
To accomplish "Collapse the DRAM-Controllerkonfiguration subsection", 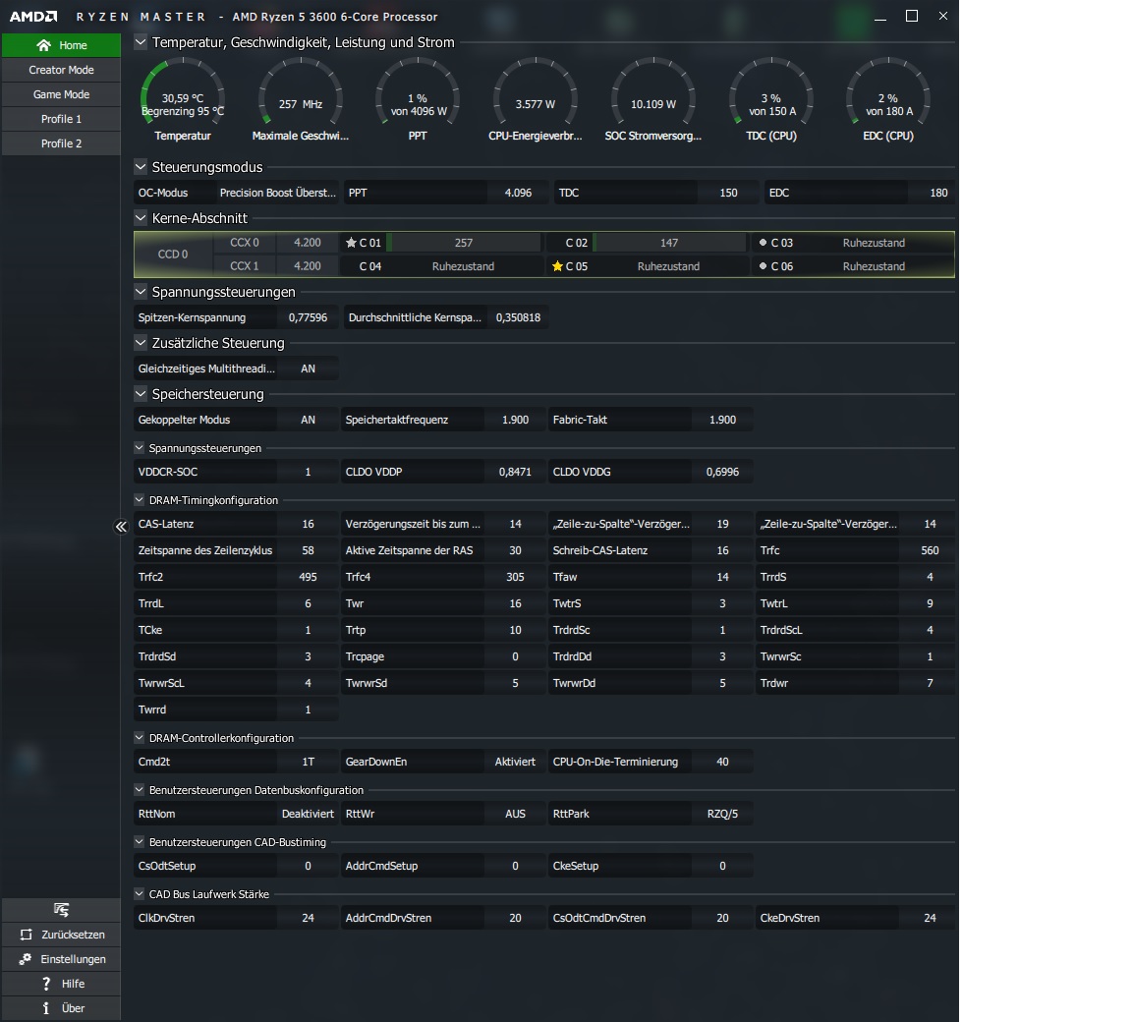I will click(140, 738).
